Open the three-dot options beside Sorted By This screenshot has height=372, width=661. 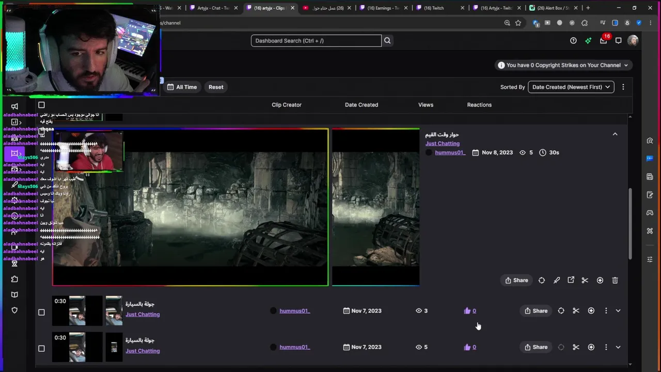pos(623,87)
